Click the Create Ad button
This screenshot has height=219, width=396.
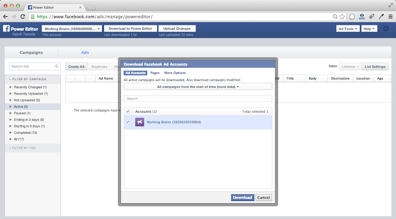coord(76,67)
